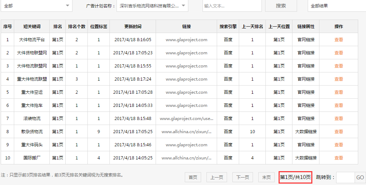View details for 滚装物流 row
This screenshot has height=185, width=366.
point(339,119)
